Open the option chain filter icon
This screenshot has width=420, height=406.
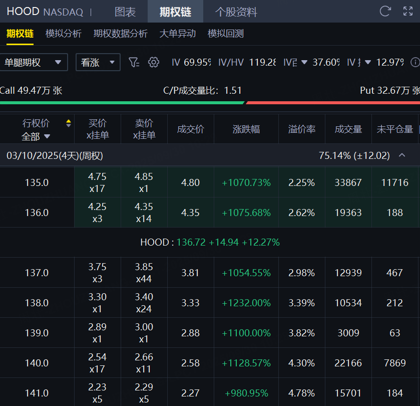(x=134, y=62)
